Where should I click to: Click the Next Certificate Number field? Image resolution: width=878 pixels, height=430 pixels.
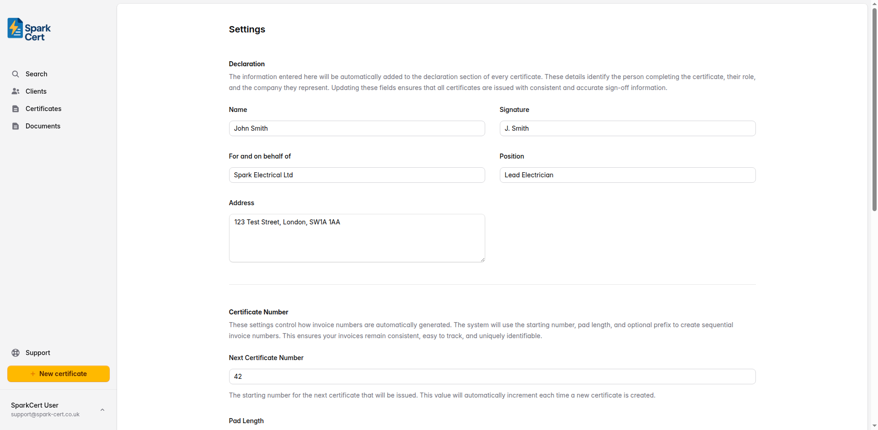pyautogui.click(x=492, y=377)
